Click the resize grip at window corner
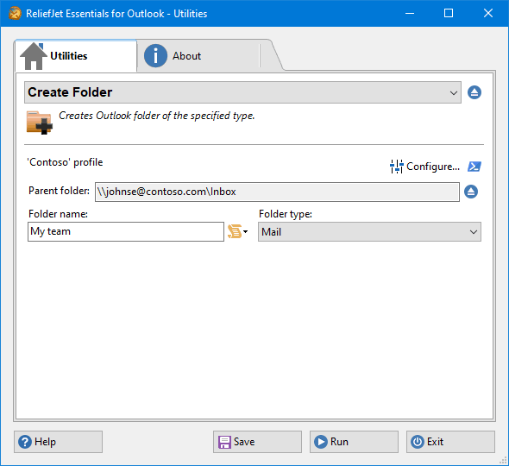The image size is (509, 466). click(503, 460)
